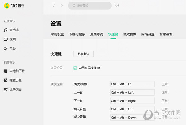Viewport: 186px width, 125px height.
Task: Click the 我的音乐 section header
Action: pyautogui.click(x=10, y=62)
